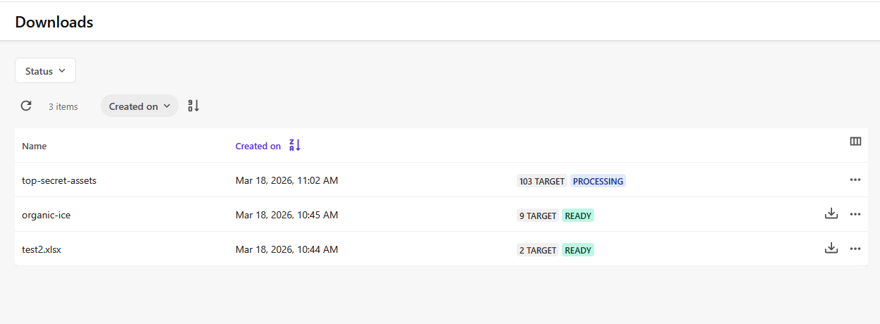Screen dimensions: 880x324
Task: Open the Status filter dropdown
Action: point(45,70)
